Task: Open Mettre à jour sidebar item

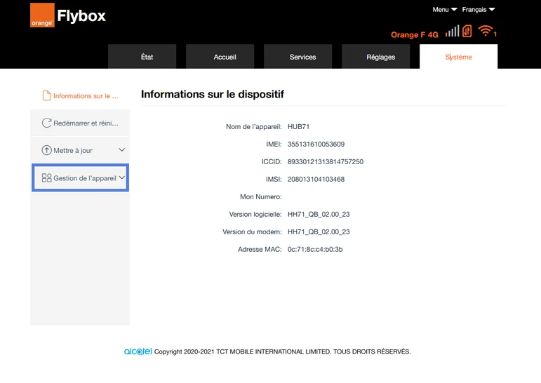Action: (80, 150)
